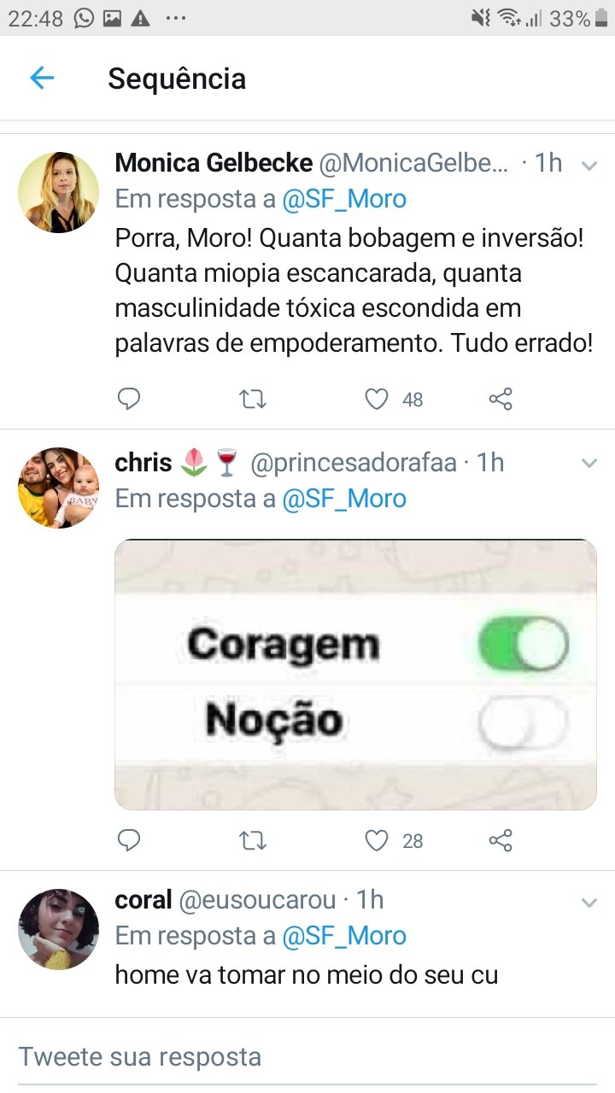This screenshot has width=615, height=1093.
Task: Open Monica Gelbecke's profile picture
Action: (58, 192)
